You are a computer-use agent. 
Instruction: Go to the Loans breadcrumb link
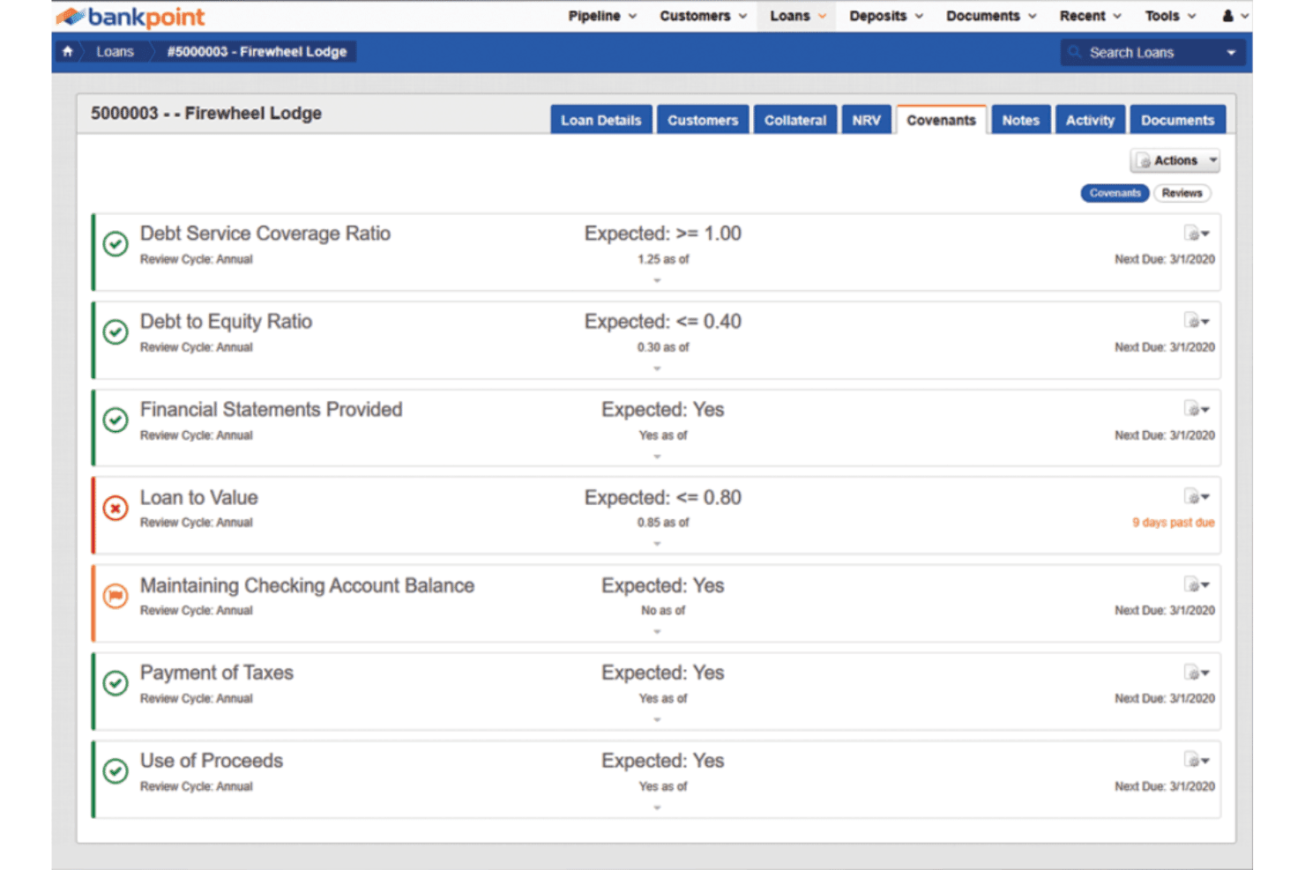(x=115, y=52)
